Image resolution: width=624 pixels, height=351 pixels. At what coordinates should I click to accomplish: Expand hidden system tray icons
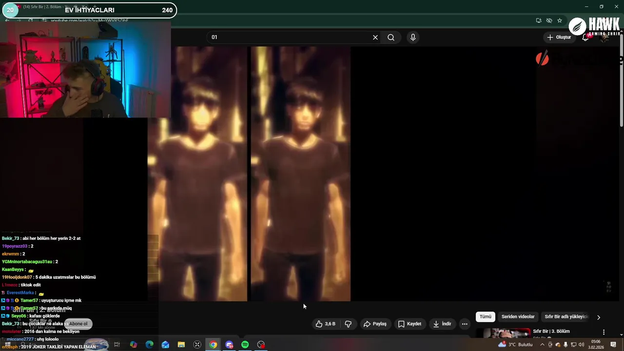(x=542, y=345)
